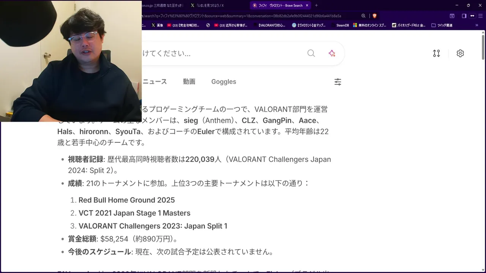This screenshot has height=273, width=486.
Task: Click the search magnifier icon in search box
Action: click(311, 53)
